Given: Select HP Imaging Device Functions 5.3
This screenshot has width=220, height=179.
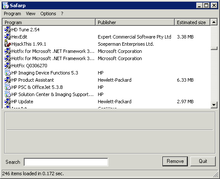Looking at the screenshot, I should point(45,73).
